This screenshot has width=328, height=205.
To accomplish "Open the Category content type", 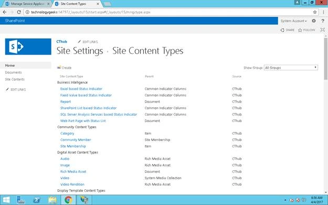I will click(67, 134).
